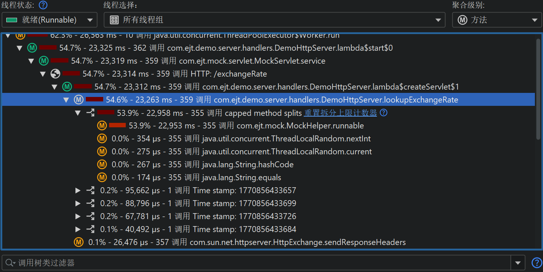This screenshot has height=272, width=543.
Task: Click method icon of MockHelper.runnable row
Action: 102,125
